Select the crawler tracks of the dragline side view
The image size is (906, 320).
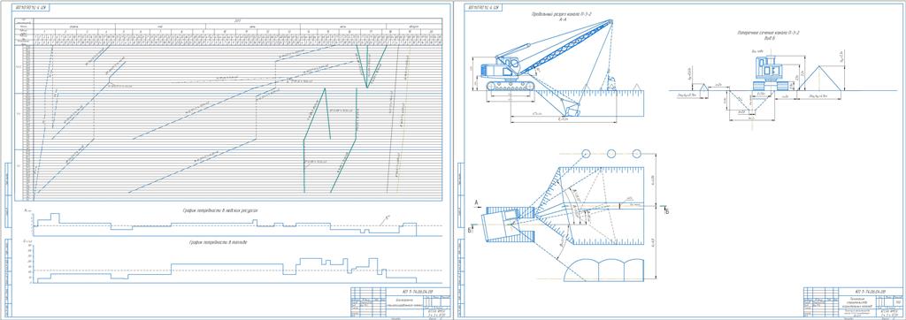pyautogui.click(x=511, y=86)
